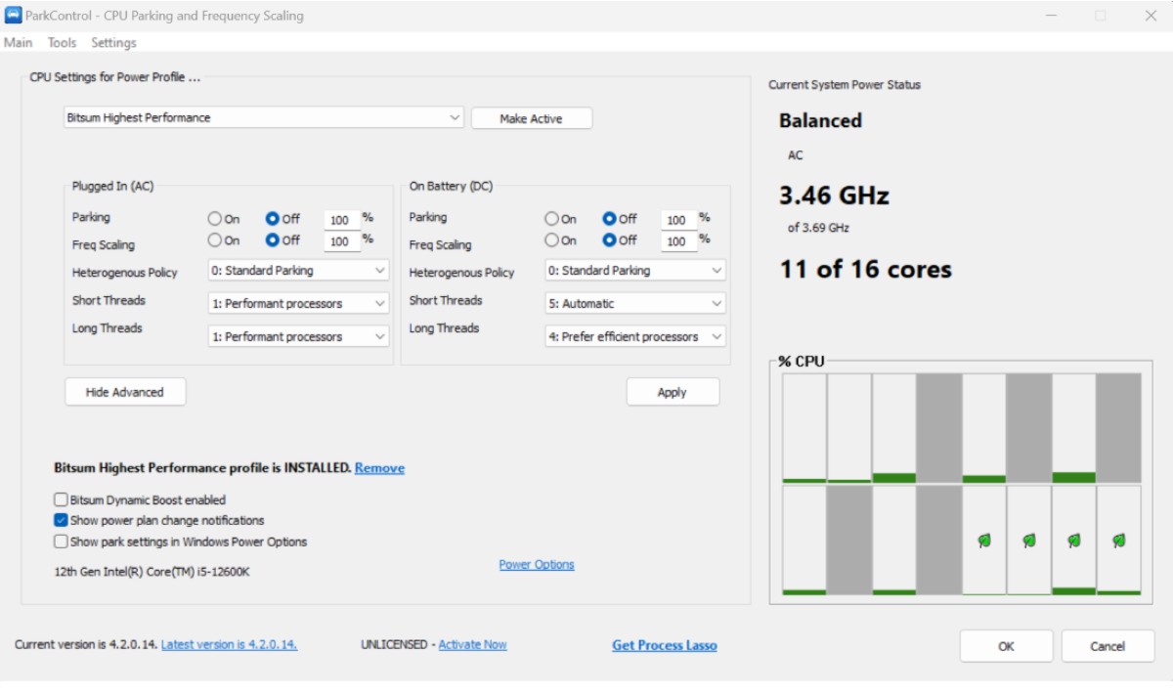Turn Plugged In Parking to On

[215, 219]
